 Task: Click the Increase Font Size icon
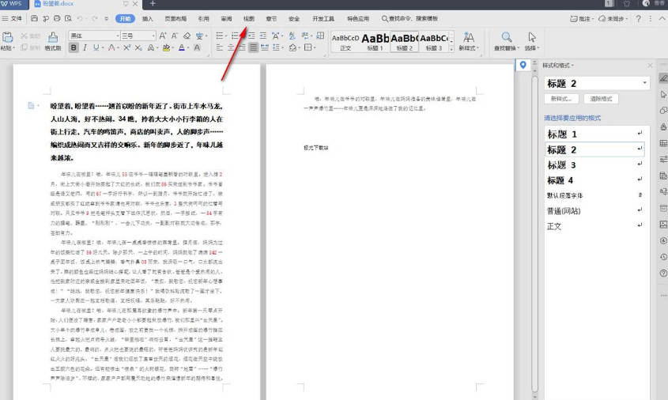tap(163, 36)
